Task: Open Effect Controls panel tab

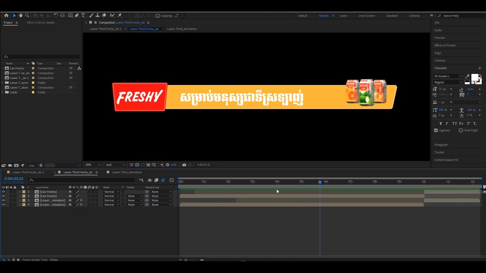Action: 41,22
